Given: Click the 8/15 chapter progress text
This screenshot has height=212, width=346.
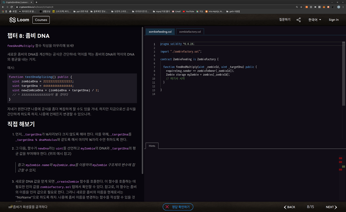Looking at the screenshot, I should 310,207.
